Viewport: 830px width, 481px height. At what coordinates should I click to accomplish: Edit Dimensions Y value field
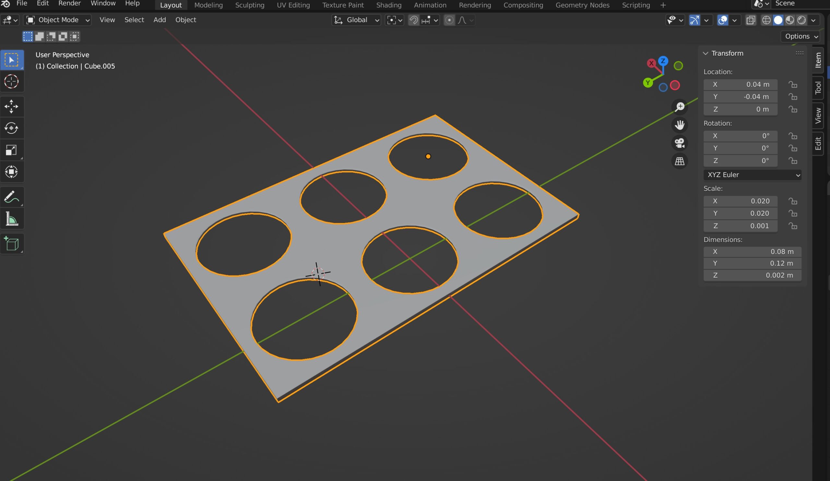click(x=752, y=263)
